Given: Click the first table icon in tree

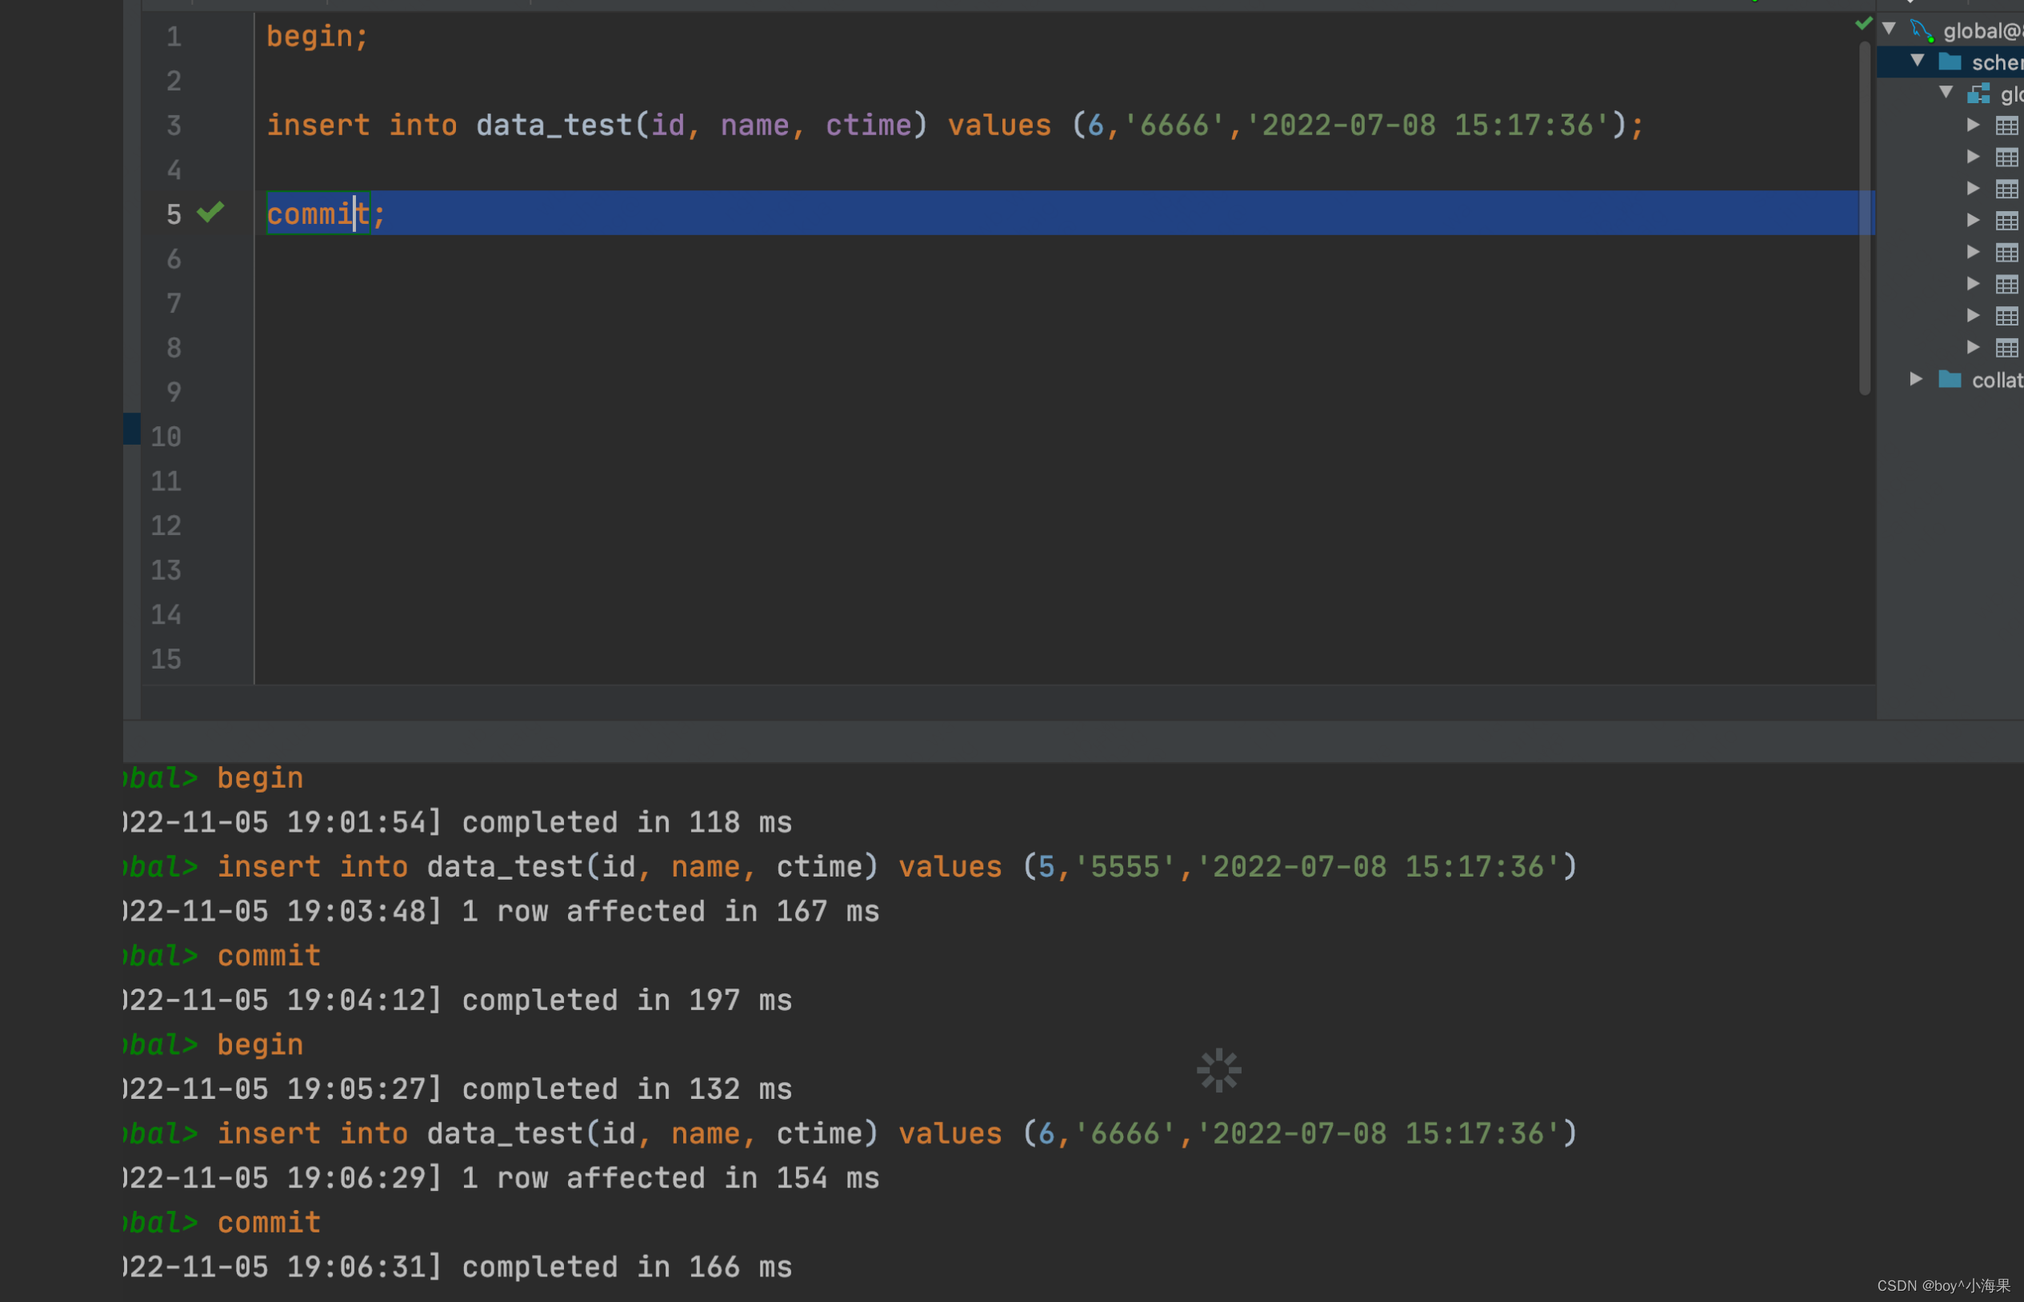Looking at the screenshot, I should tap(2006, 126).
